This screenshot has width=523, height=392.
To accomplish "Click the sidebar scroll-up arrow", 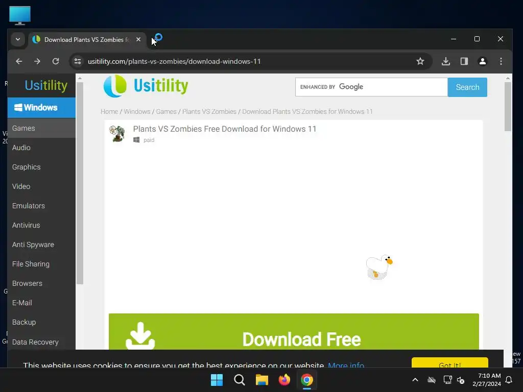I will coord(80,78).
